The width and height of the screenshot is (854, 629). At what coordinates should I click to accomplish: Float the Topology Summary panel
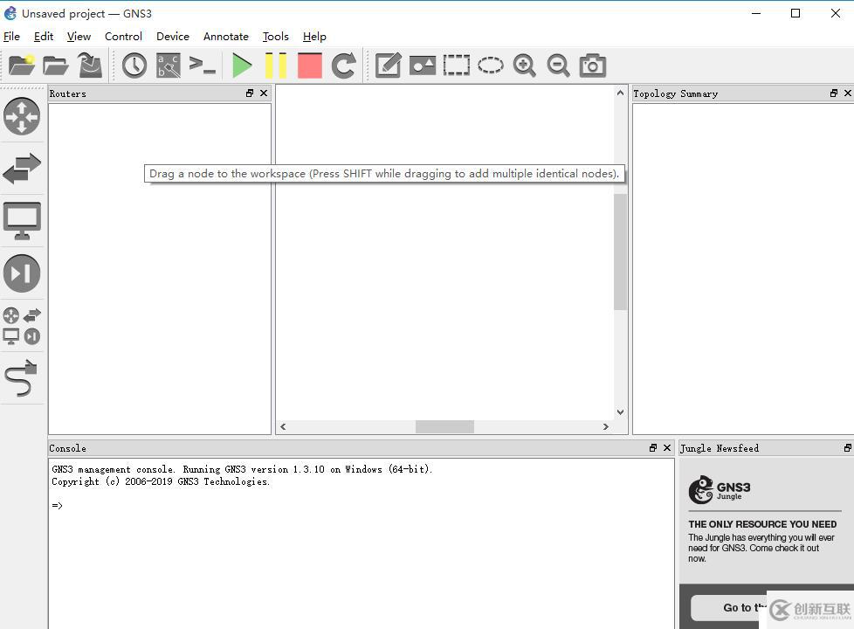[834, 93]
